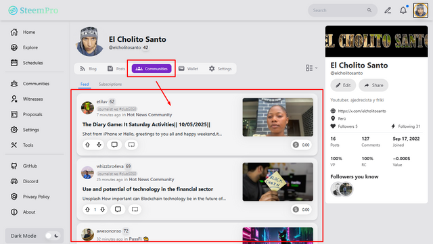The width and height of the screenshot is (433, 244).
Task: Upvote whizzbro4eva's technology post
Action: click(x=87, y=210)
